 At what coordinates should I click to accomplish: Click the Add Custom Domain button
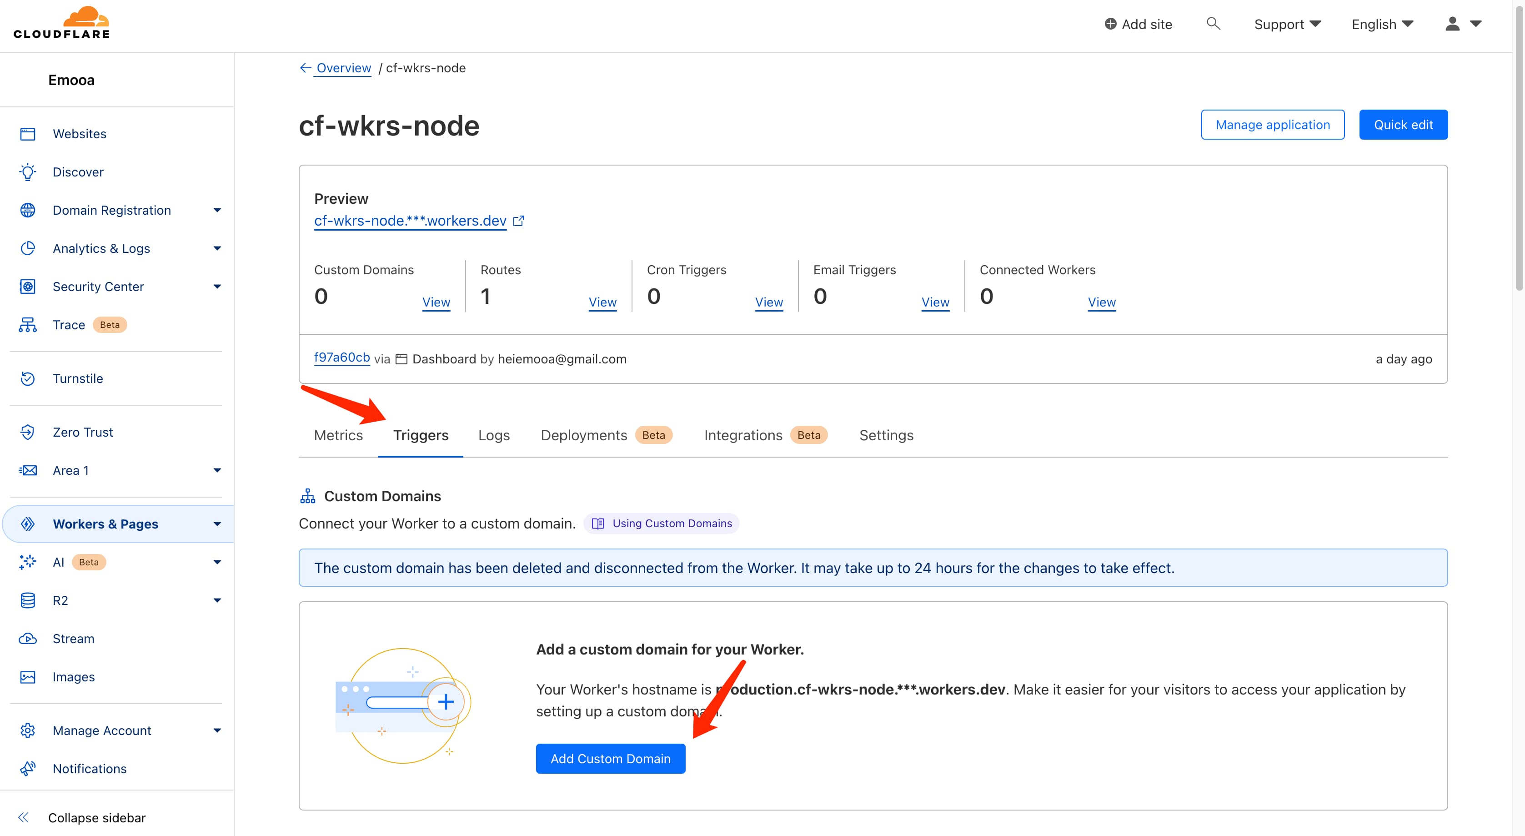coord(610,758)
